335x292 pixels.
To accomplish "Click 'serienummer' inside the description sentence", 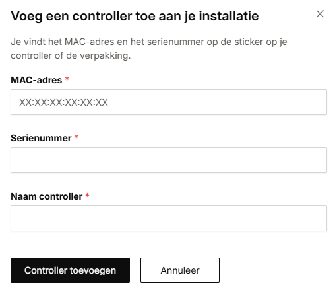I will pos(175,42).
